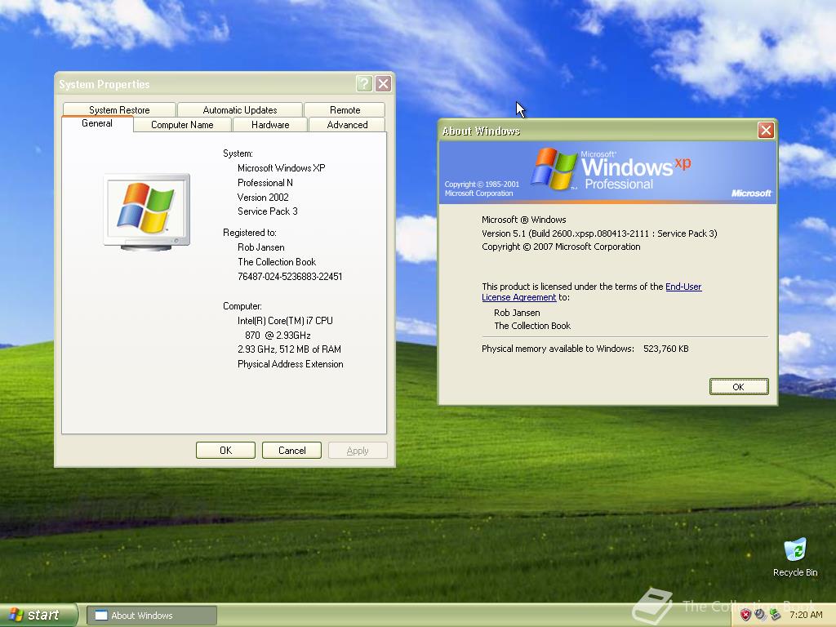Click the 'Version 2002' text
The height and width of the screenshot is (627, 836).
tap(263, 198)
